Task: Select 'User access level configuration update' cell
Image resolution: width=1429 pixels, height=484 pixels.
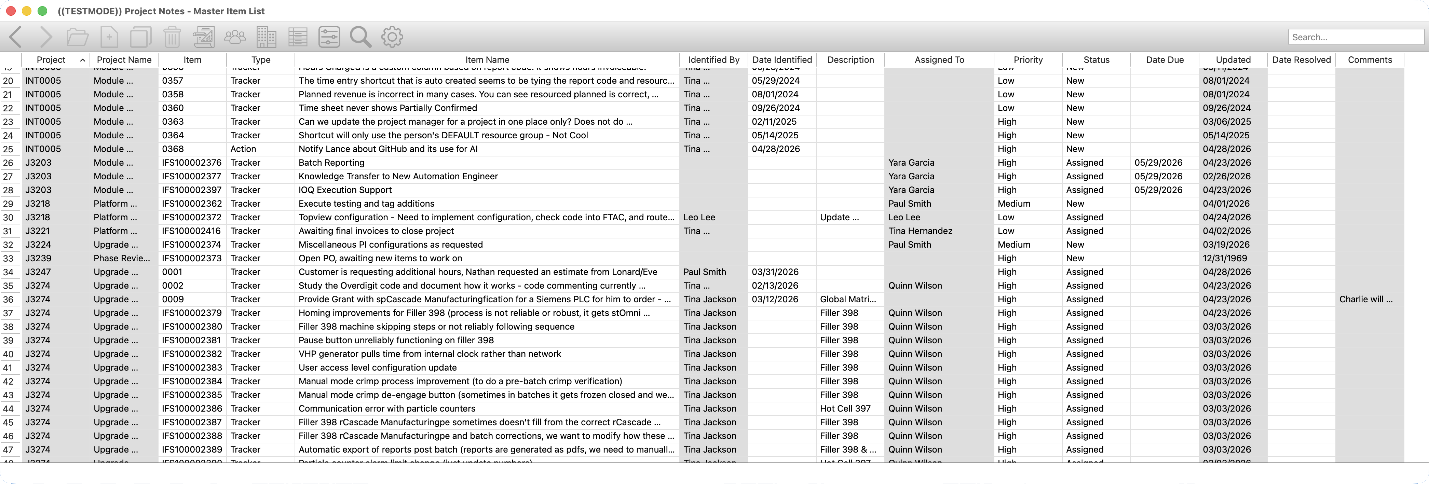Action: [x=487, y=368]
